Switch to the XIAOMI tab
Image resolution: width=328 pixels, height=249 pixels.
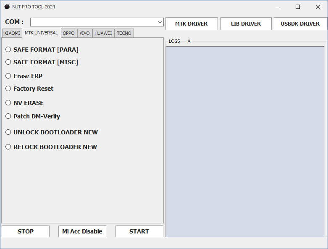12,33
